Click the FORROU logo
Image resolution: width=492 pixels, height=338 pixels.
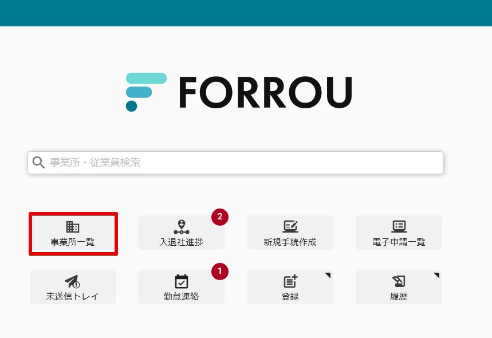coord(239,92)
